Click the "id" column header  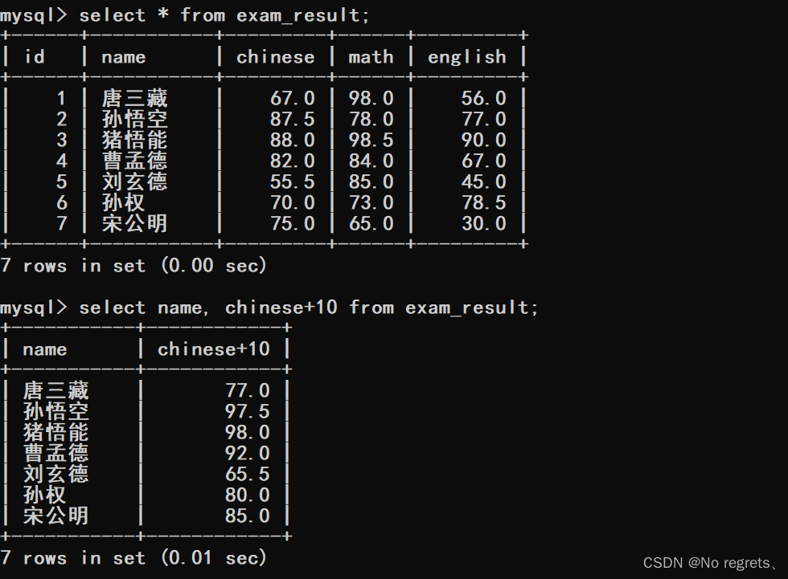point(35,57)
